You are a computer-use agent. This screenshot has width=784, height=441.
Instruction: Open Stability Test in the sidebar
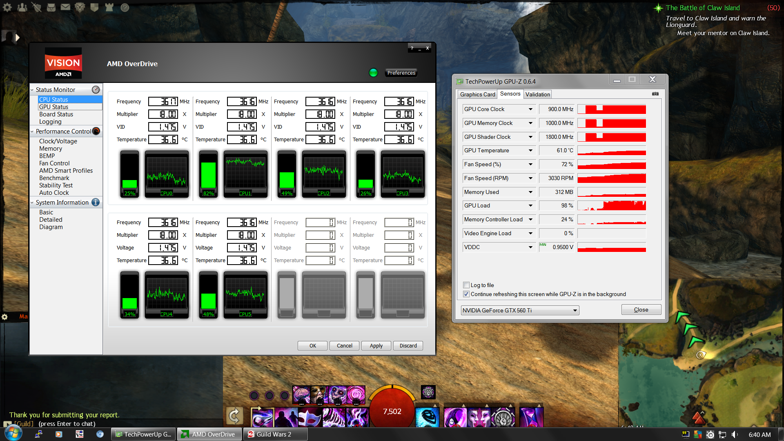[56, 185]
